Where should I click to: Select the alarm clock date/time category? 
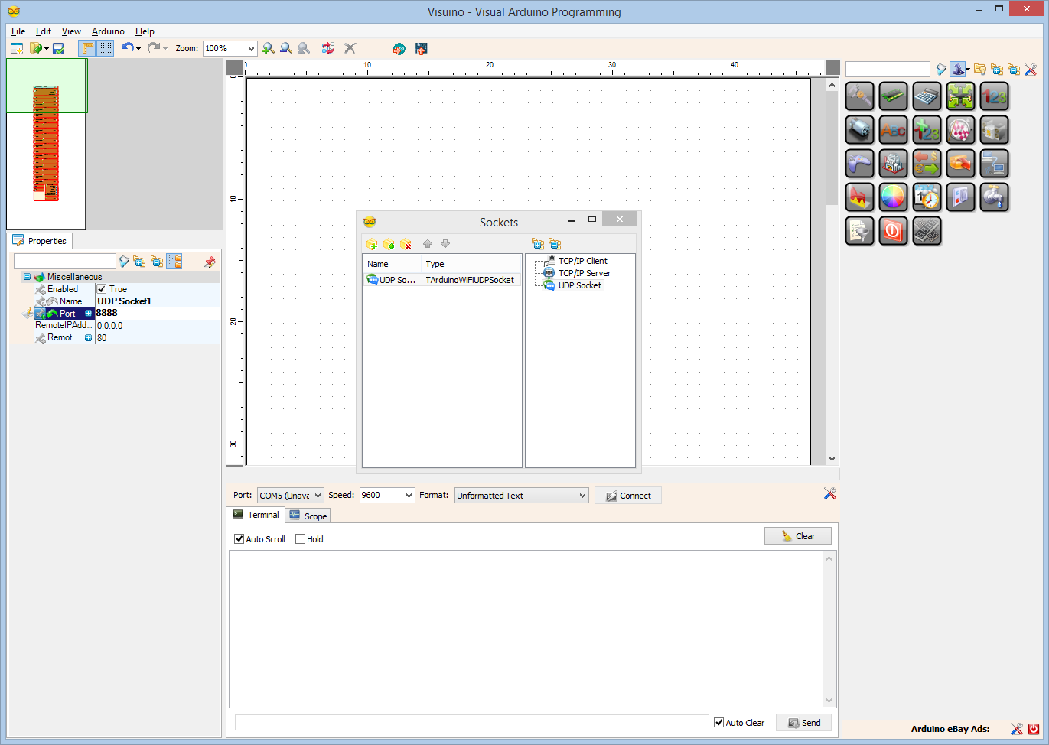click(927, 197)
